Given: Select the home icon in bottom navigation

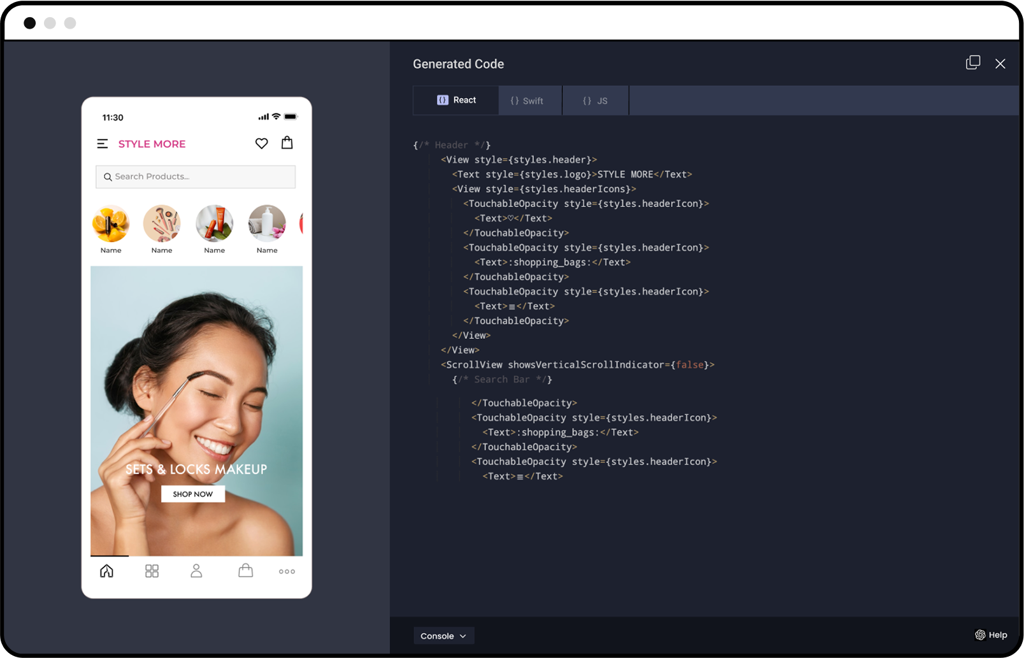Looking at the screenshot, I should (106, 571).
